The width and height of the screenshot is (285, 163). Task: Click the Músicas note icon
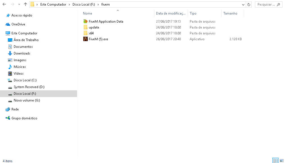click(x=10, y=67)
